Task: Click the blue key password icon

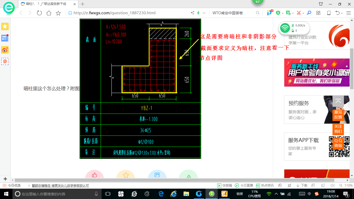Action: coord(309,13)
